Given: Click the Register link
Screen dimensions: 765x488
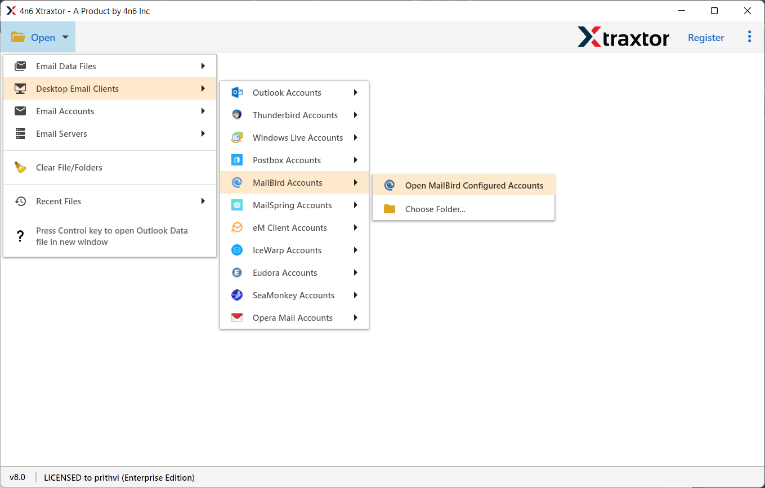Looking at the screenshot, I should pyautogui.click(x=706, y=38).
